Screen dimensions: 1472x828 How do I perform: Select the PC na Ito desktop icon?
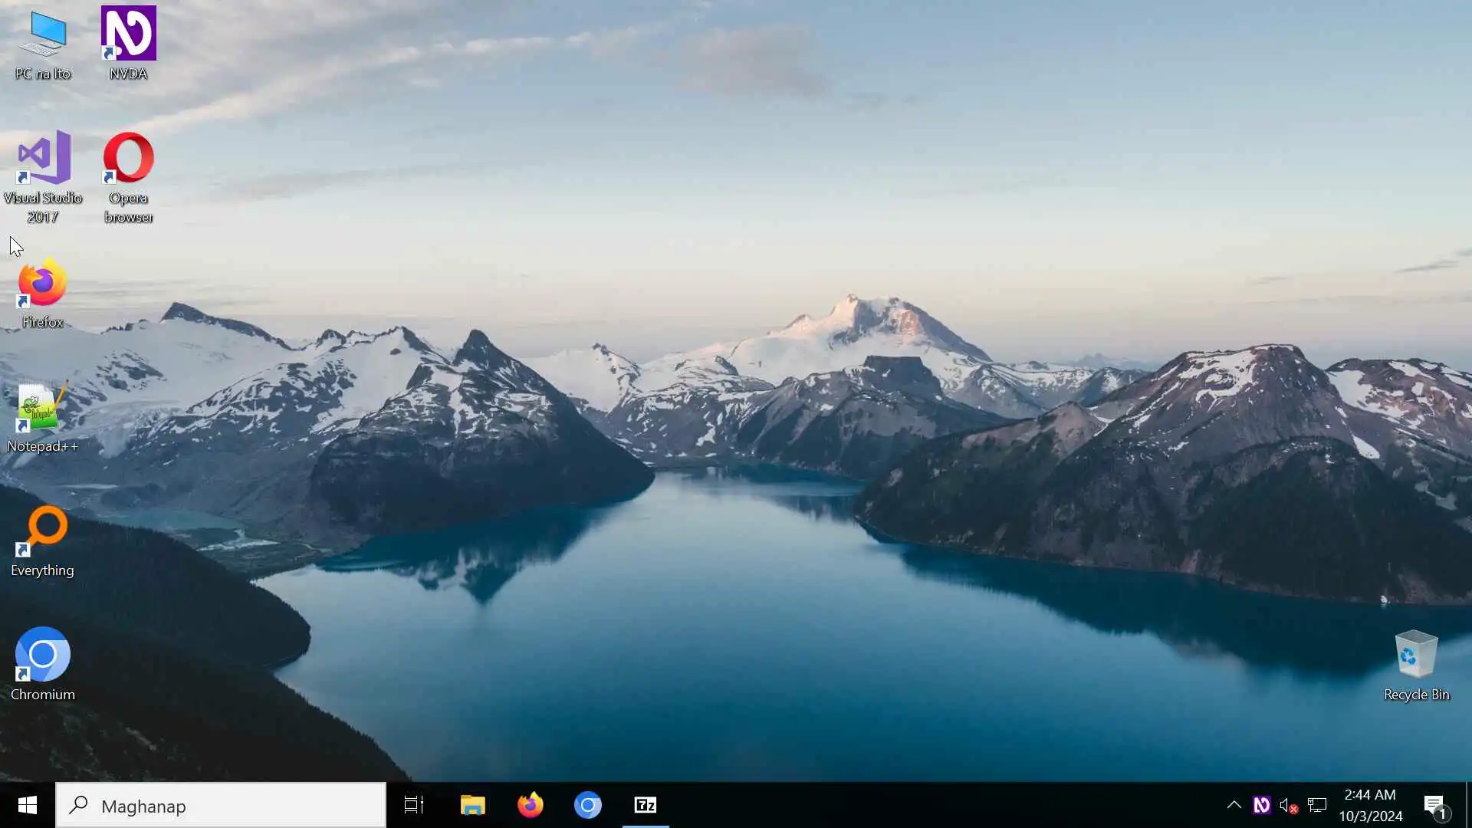43,44
